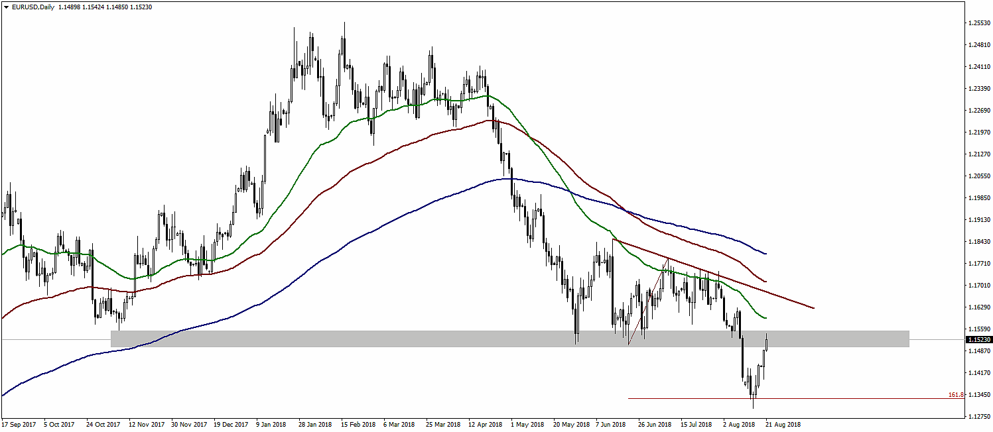Click the 1.19850 price axis label

(979, 198)
